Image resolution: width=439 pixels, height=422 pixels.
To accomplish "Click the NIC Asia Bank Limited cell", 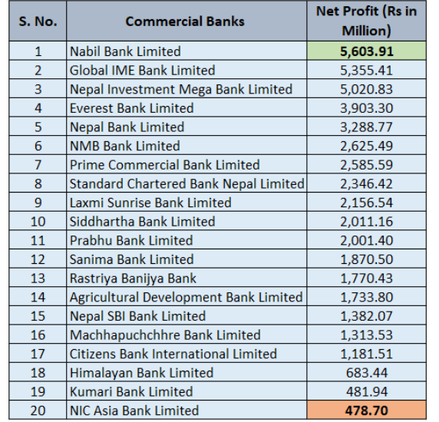I will click(186, 410).
